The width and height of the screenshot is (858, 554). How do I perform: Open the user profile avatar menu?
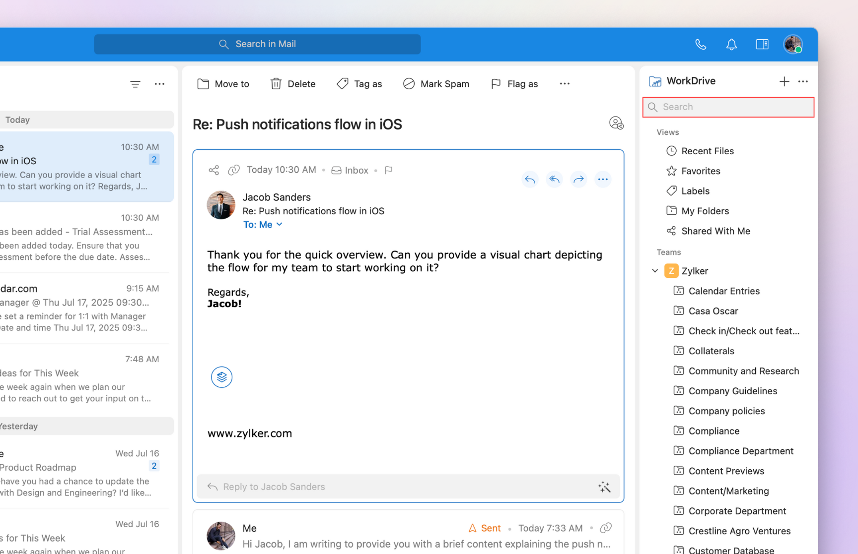[793, 44]
